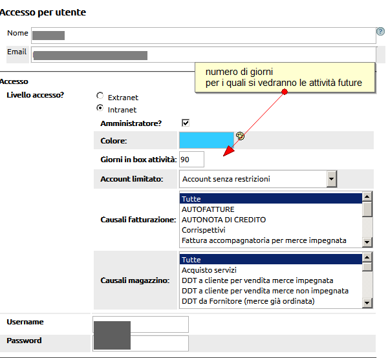Select the Extranet access level
388x358 pixels.
[100, 96]
